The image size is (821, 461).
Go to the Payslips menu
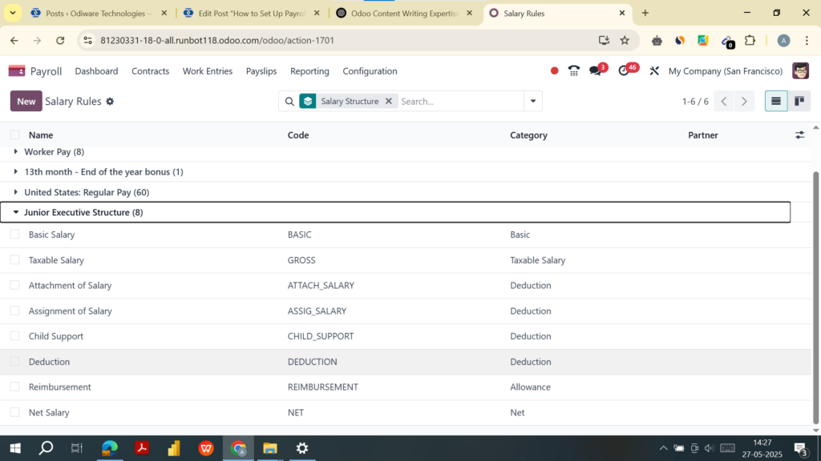click(x=261, y=70)
